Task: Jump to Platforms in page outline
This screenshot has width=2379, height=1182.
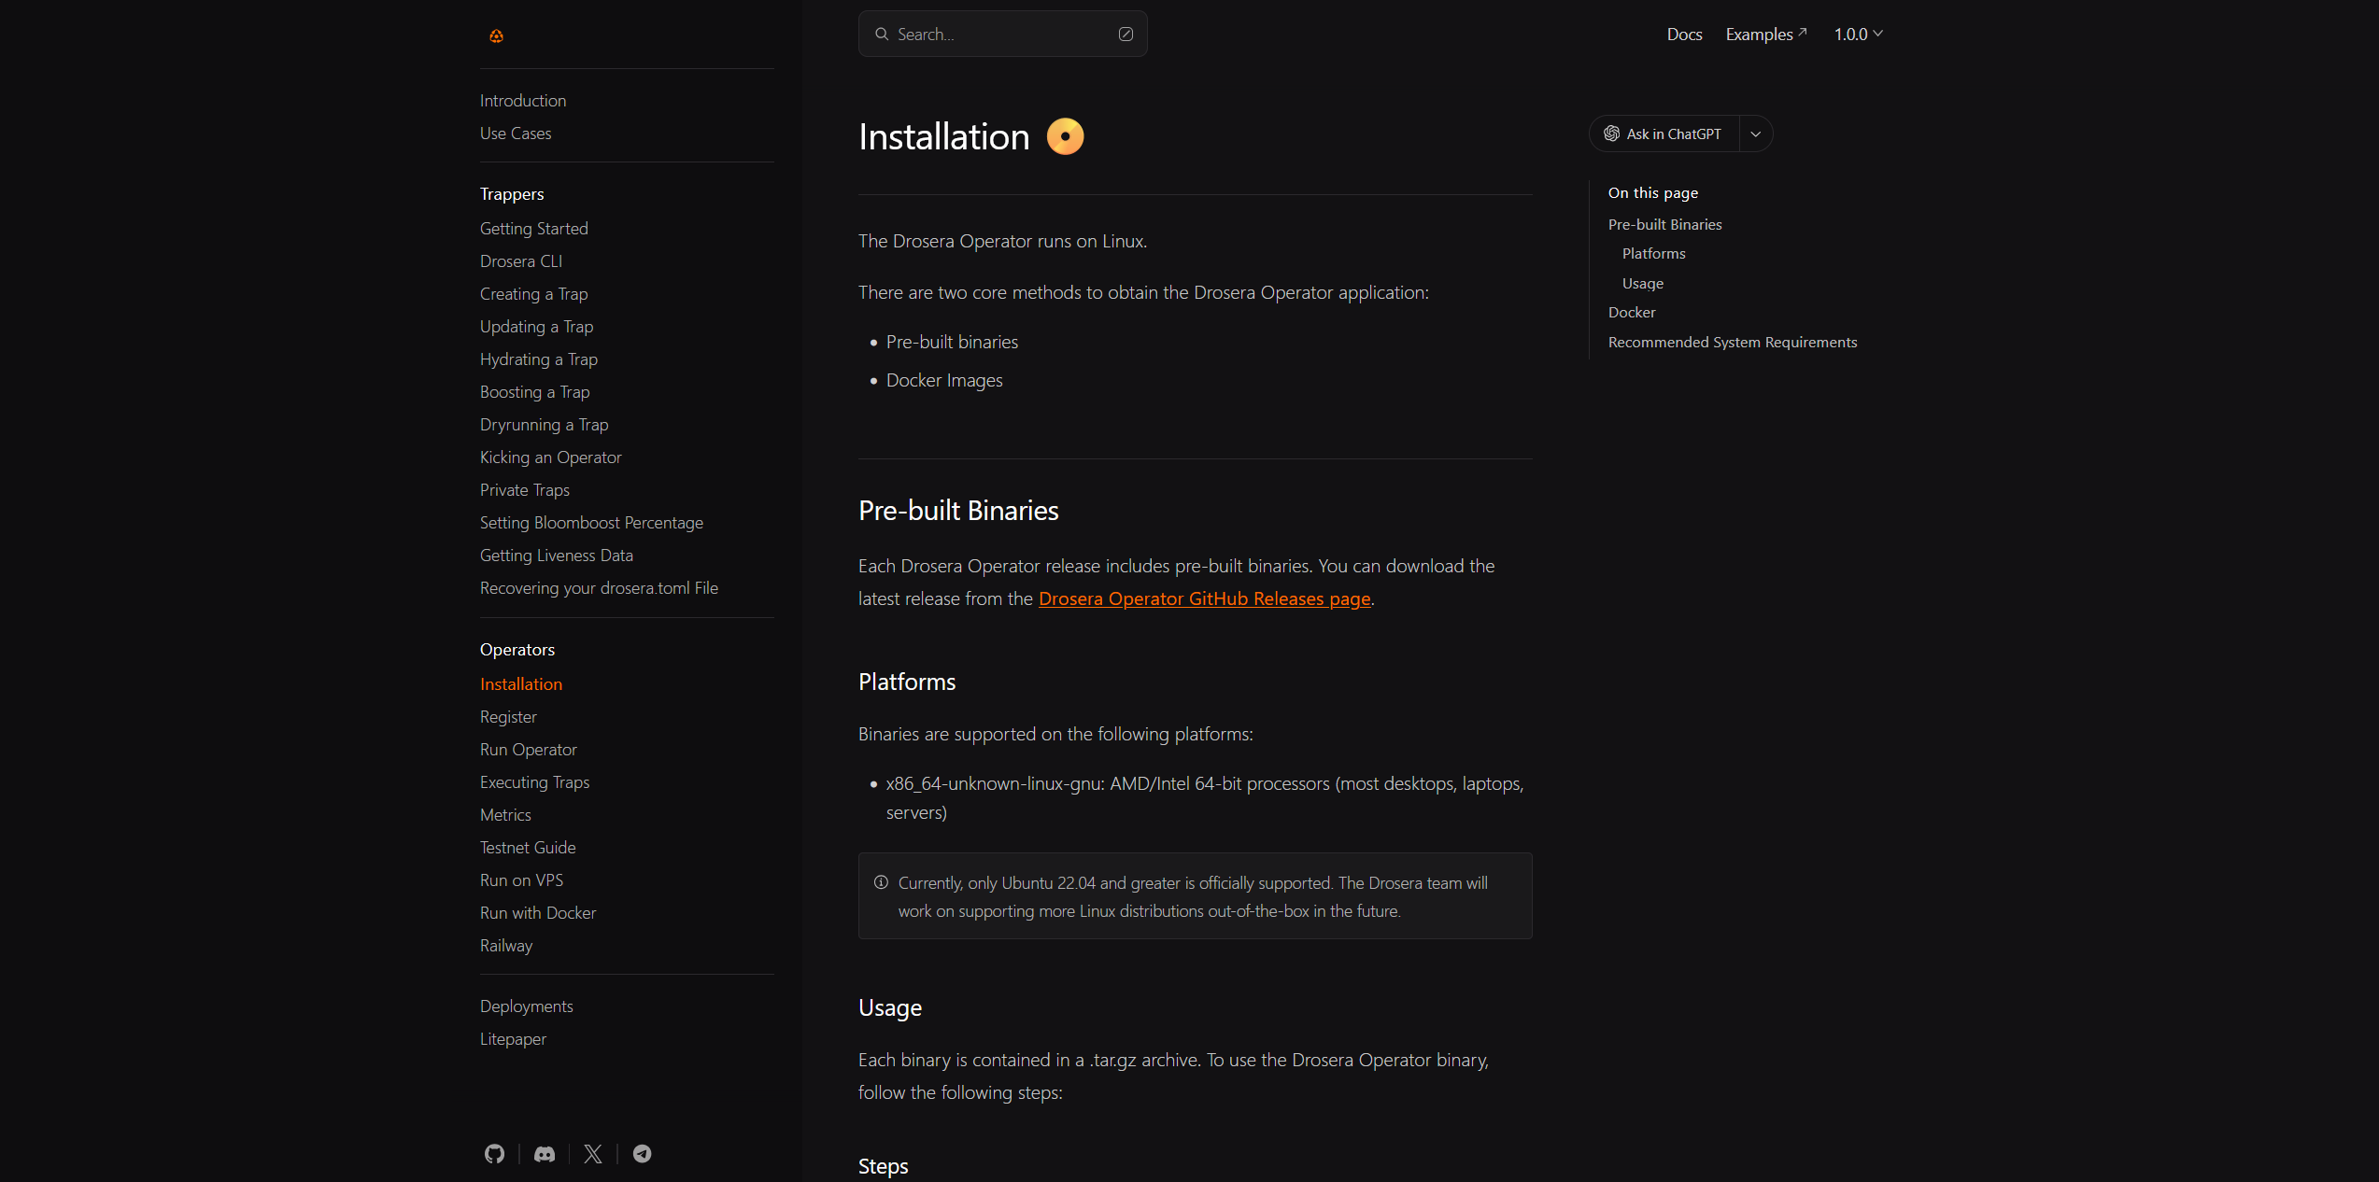Action: [x=1653, y=253]
